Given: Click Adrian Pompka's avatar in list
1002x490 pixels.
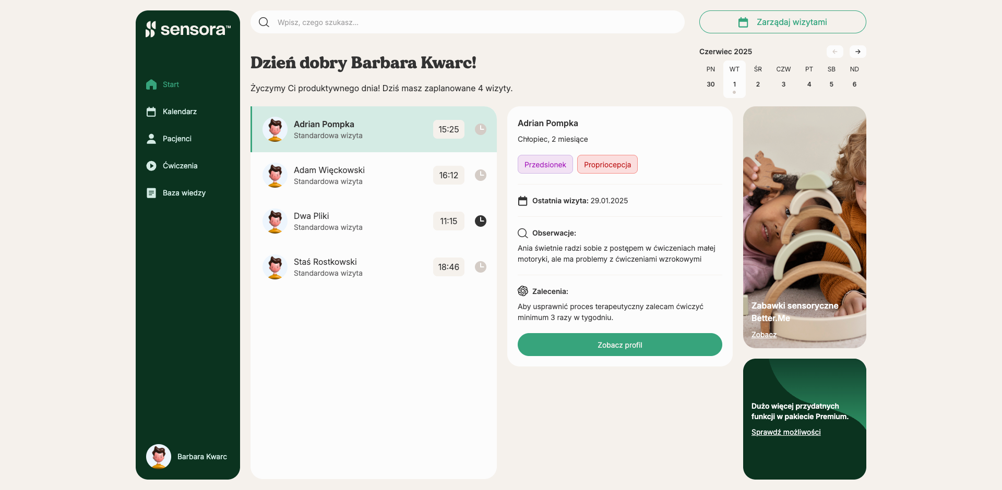Looking at the screenshot, I should point(275,129).
